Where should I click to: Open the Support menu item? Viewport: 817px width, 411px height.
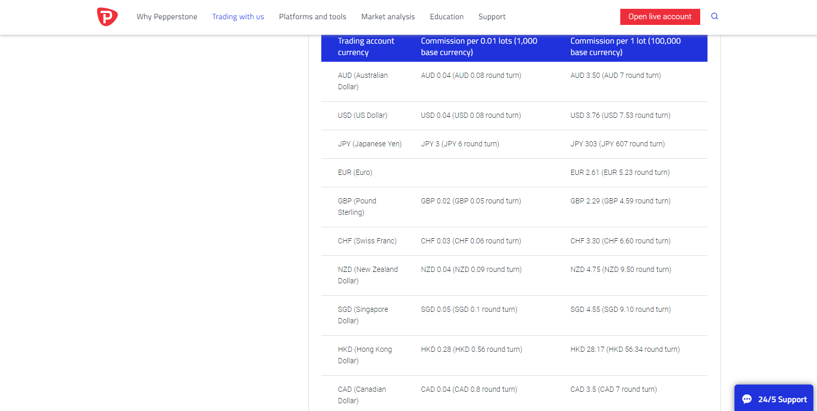click(492, 17)
